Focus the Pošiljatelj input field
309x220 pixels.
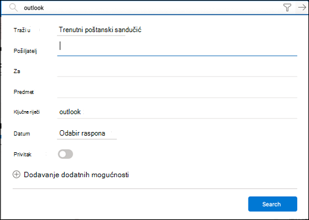(177, 48)
